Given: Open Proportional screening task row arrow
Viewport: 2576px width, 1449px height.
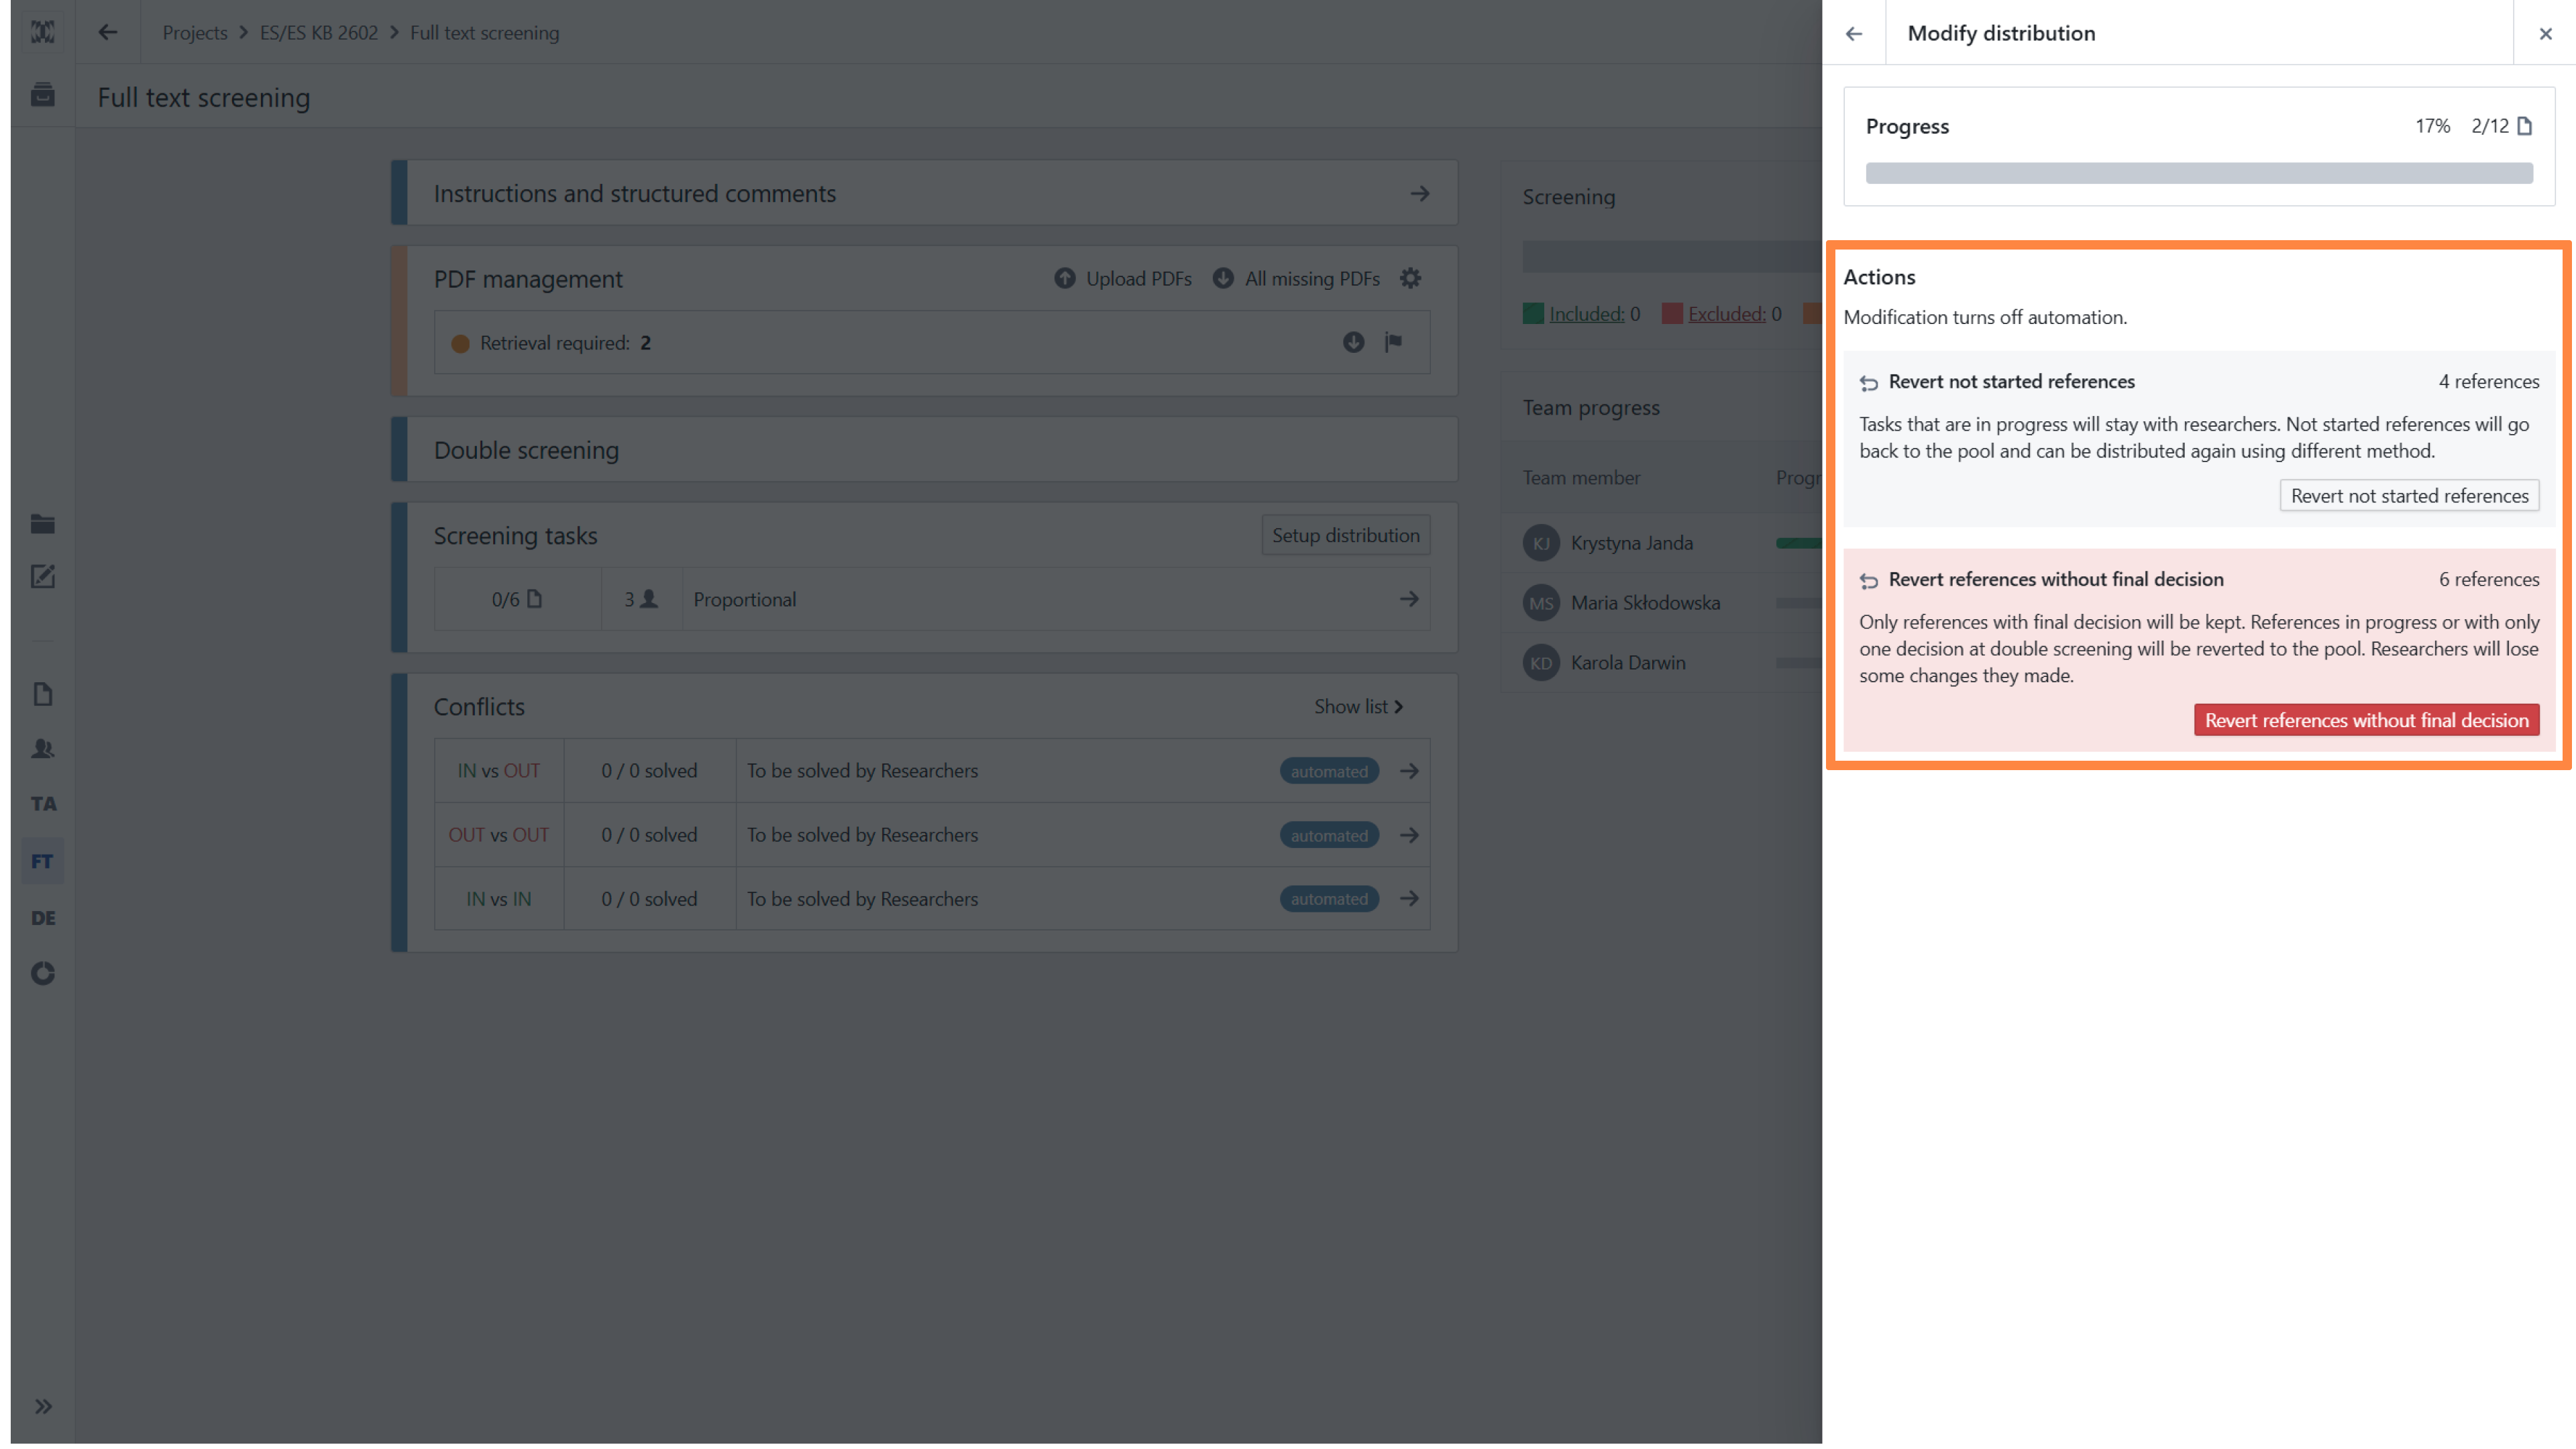Looking at the screenshot, I should pyautogui.click(x=1408, y=599).
